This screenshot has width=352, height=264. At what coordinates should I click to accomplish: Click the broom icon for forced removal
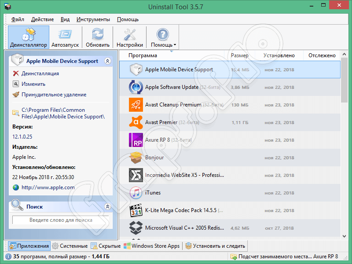click(16, 95)
